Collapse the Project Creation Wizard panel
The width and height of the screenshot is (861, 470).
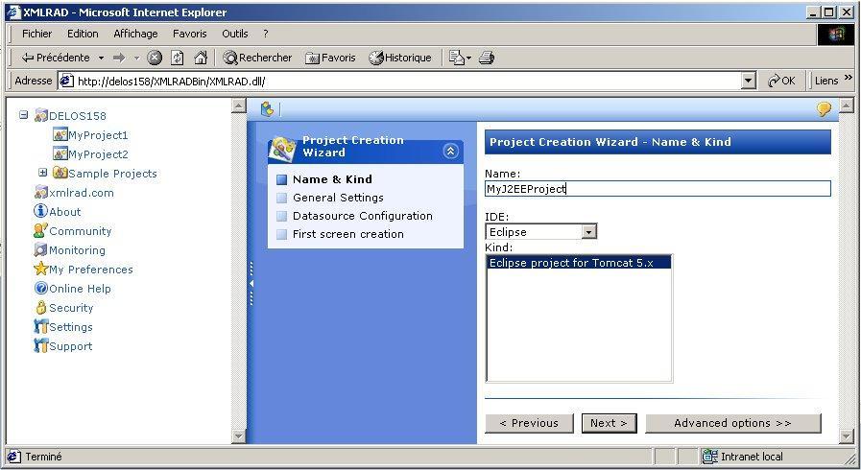click(450, 151)
